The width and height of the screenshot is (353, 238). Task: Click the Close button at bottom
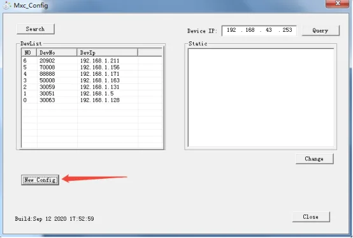click(311, 217)
